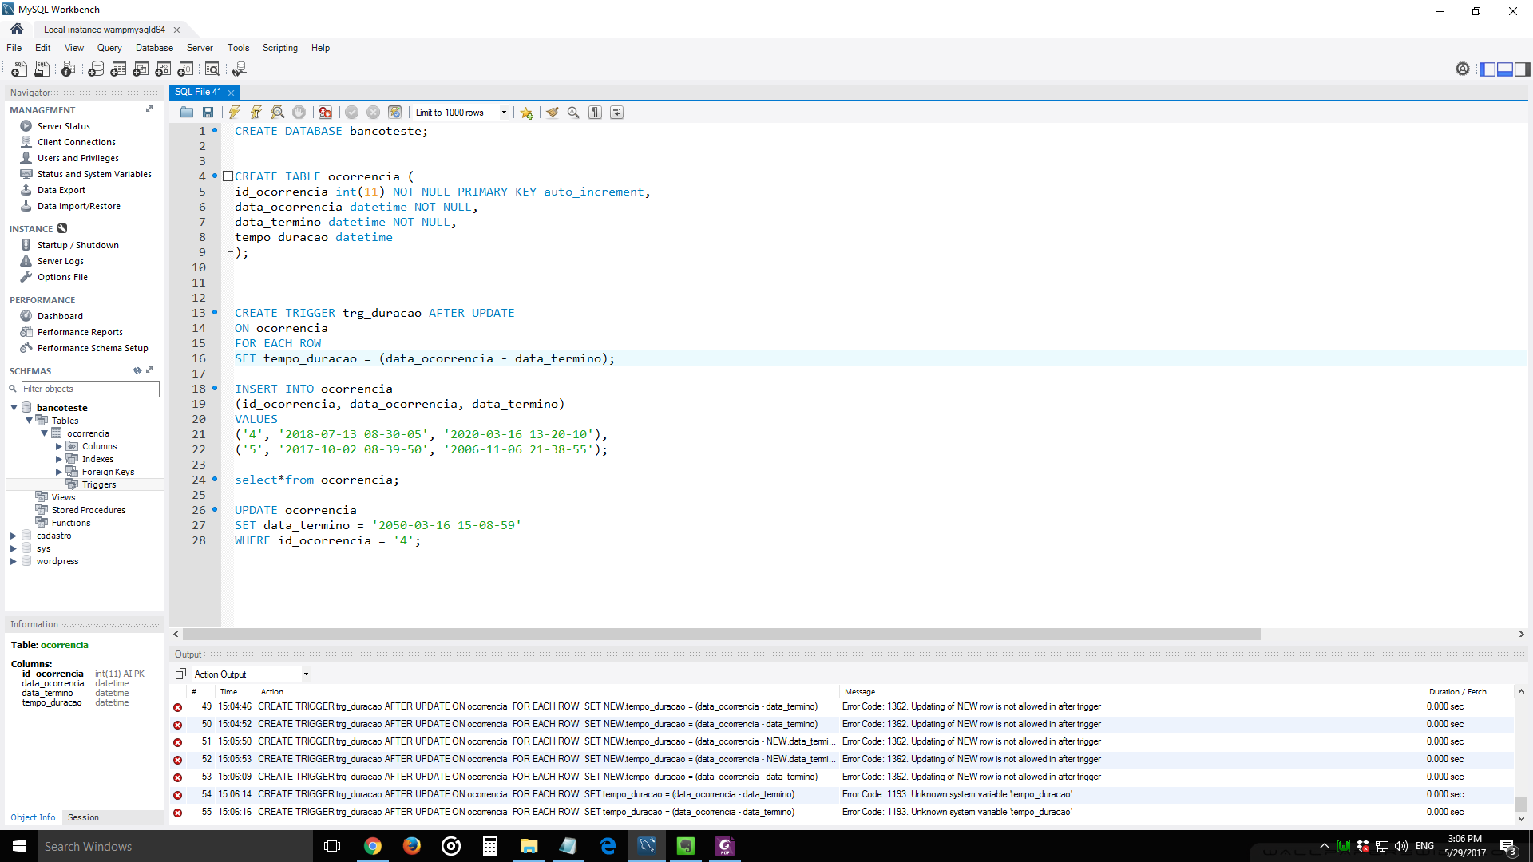Expand the Foreign Keys node
1533x862 pixels.
(59, 473)
